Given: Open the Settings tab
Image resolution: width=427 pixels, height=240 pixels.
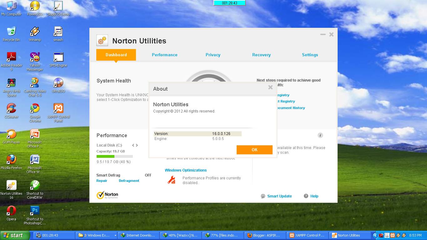Looking at the screenshot, I should (310, 55).
